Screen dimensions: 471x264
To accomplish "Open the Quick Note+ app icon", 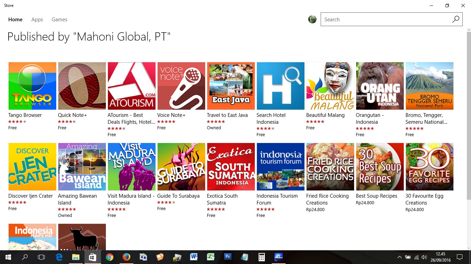I will pyautogui.click(x=82, y=86).
